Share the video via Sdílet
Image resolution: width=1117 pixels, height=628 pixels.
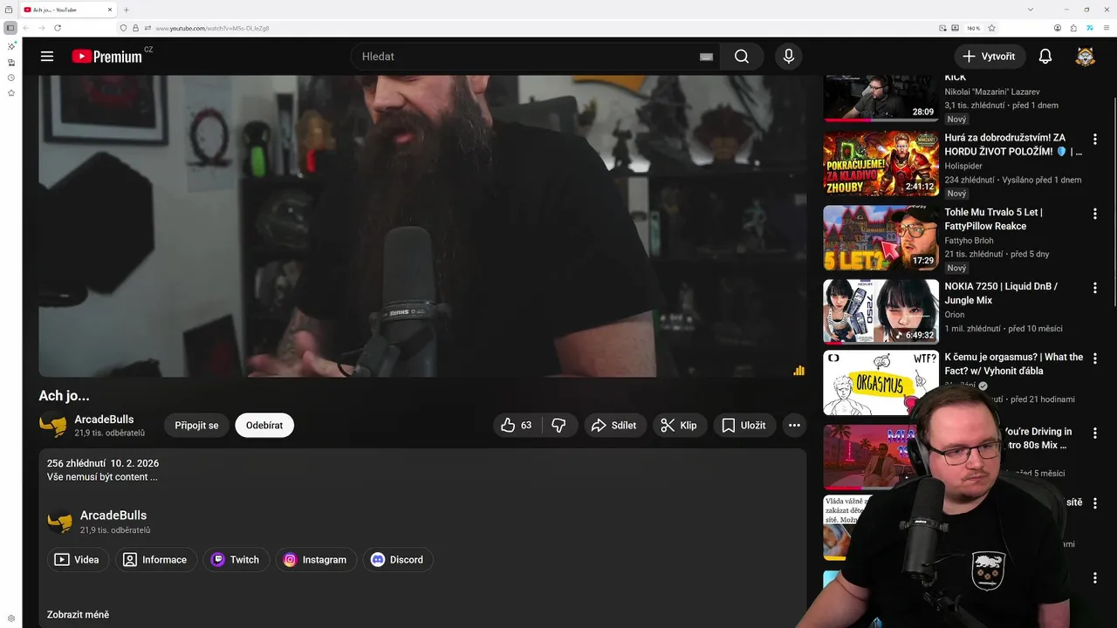(x=615, y=426)
